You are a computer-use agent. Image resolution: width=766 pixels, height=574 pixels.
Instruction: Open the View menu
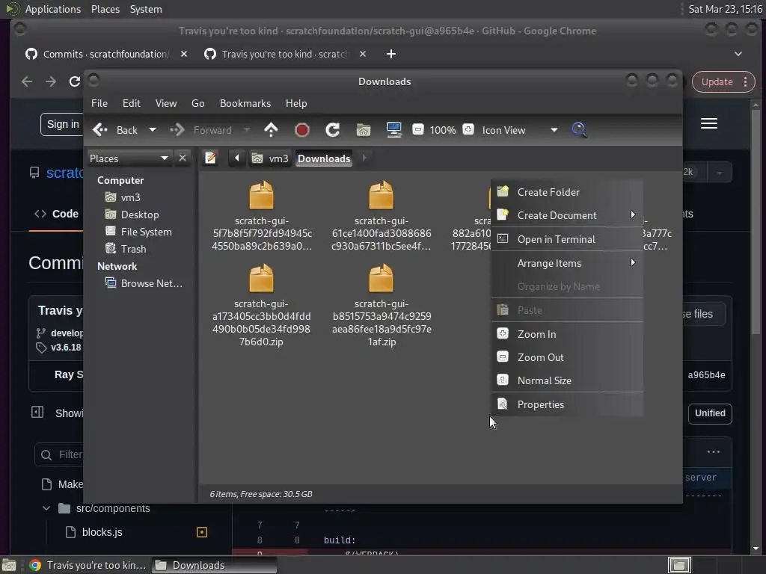coord(166,103)
